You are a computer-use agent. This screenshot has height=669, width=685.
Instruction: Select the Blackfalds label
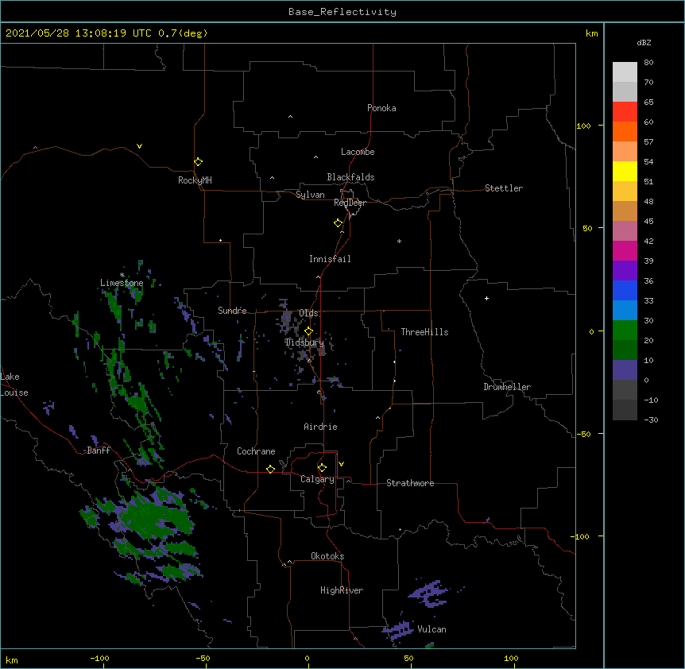click(350, 177)
